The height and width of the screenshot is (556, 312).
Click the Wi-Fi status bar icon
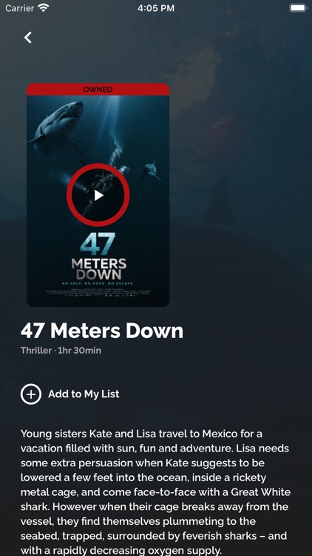[44, 7]
